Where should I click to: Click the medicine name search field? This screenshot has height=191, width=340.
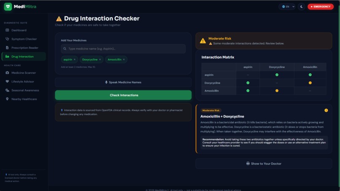[123, 49]
